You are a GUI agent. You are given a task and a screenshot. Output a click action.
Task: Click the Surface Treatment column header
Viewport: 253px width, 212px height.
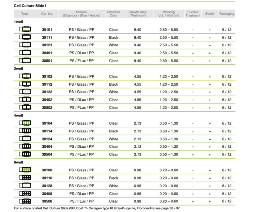click(193, 14)
